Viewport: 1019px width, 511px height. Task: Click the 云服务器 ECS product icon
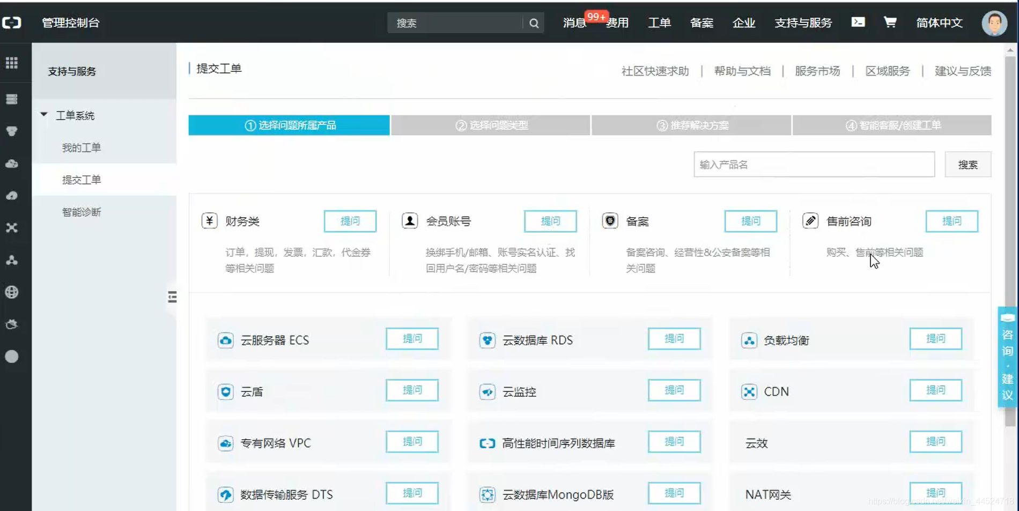point(226,340)
